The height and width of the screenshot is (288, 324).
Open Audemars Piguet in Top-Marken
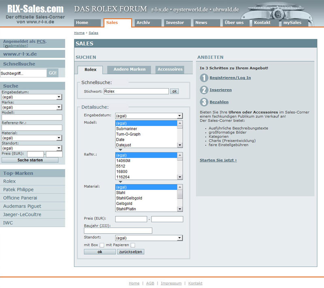32,206
